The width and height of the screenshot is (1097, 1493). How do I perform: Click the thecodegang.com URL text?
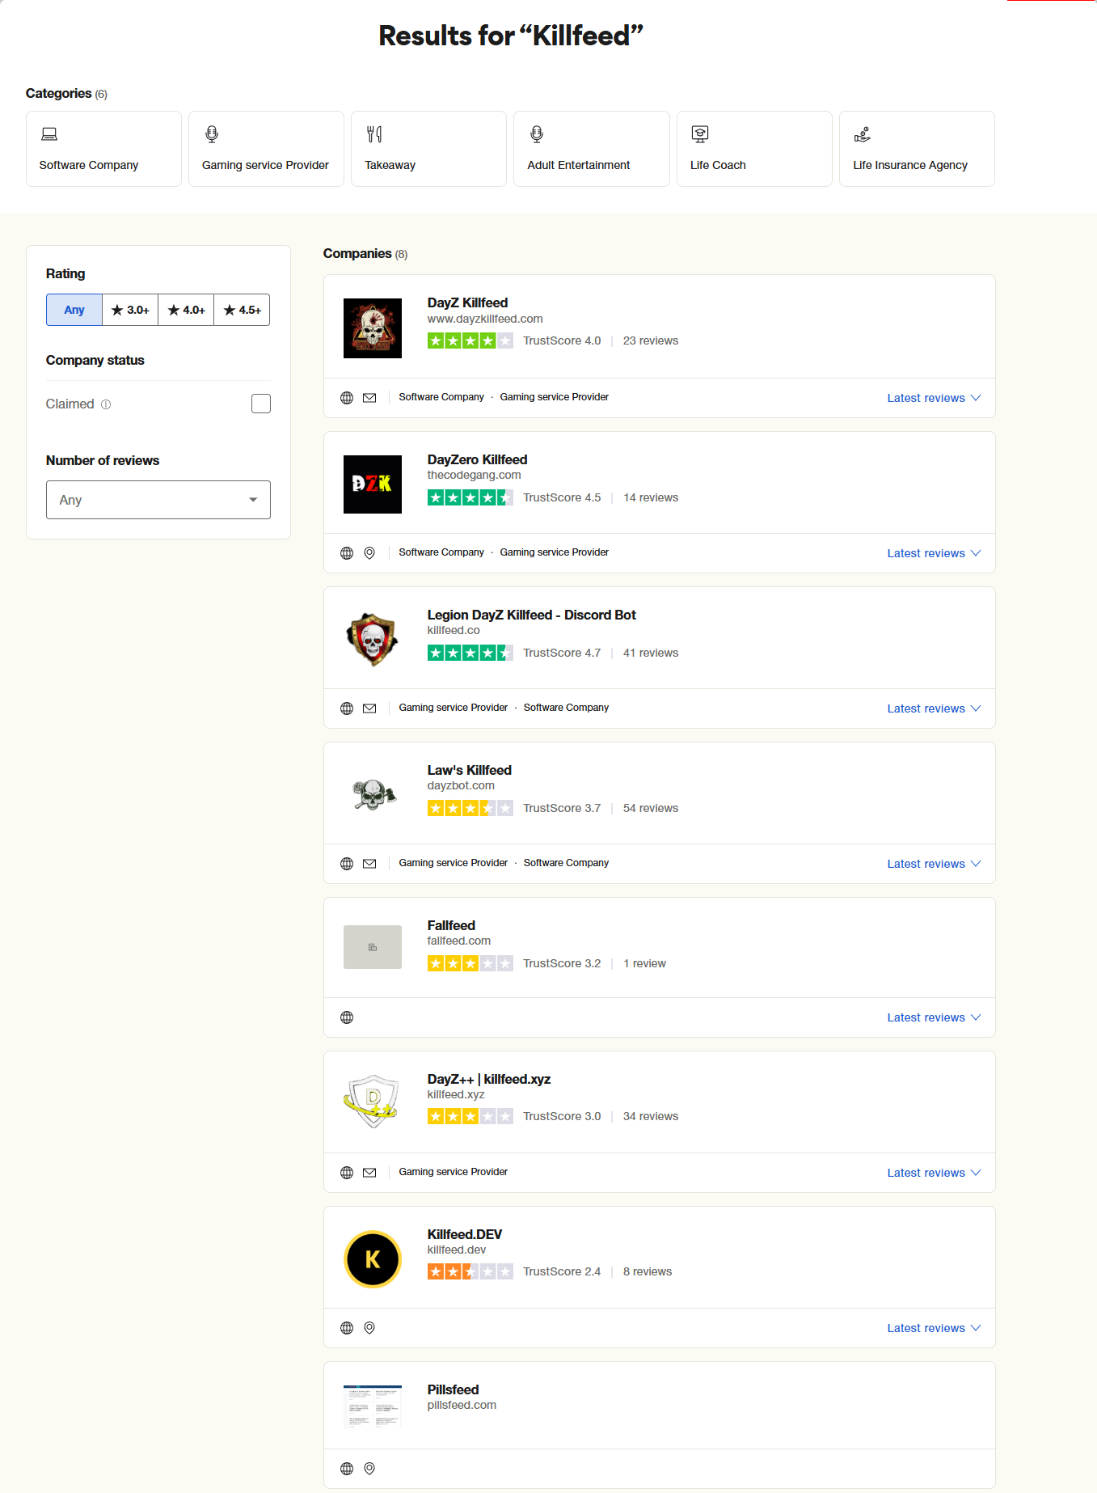(475, 476)
